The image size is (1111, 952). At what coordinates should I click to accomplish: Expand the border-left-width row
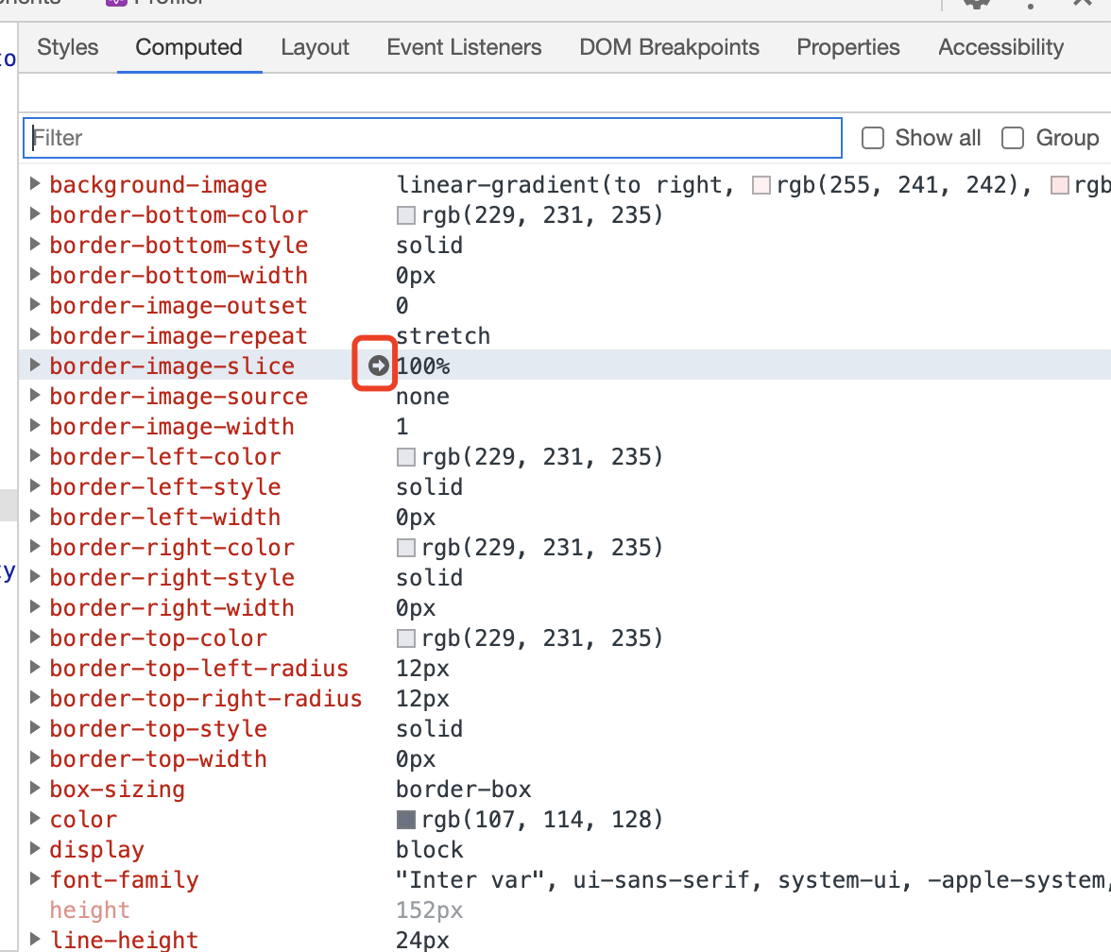click(34, 518)
